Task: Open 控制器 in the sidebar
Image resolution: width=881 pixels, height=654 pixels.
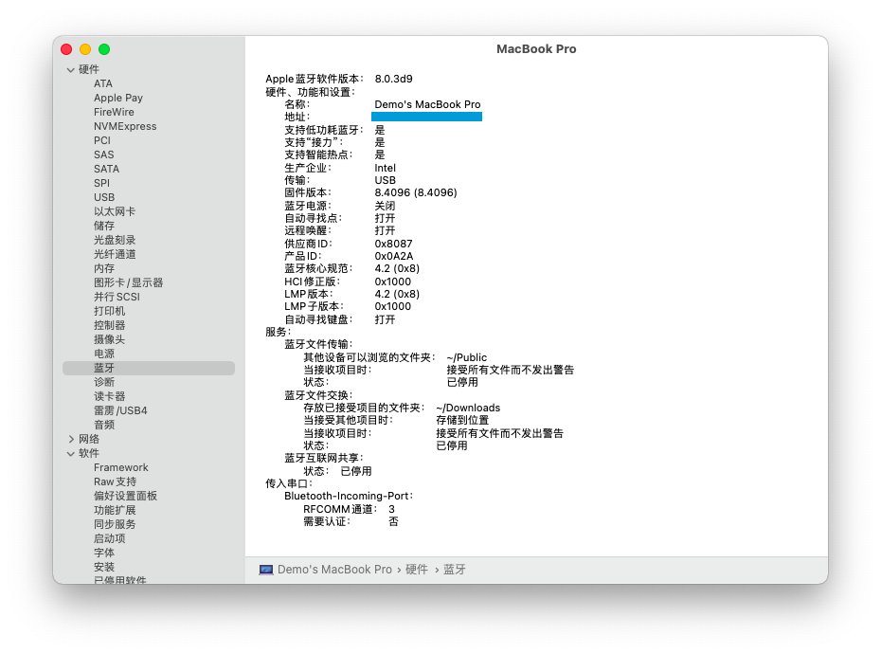Action: click(110, 325)
